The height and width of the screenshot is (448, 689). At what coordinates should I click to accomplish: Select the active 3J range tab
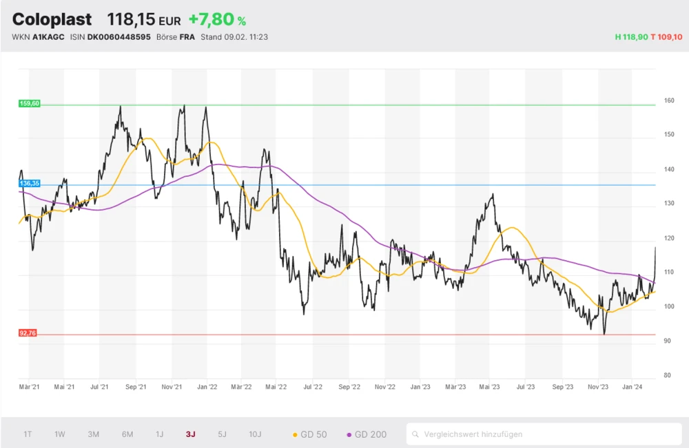[191, 434]
